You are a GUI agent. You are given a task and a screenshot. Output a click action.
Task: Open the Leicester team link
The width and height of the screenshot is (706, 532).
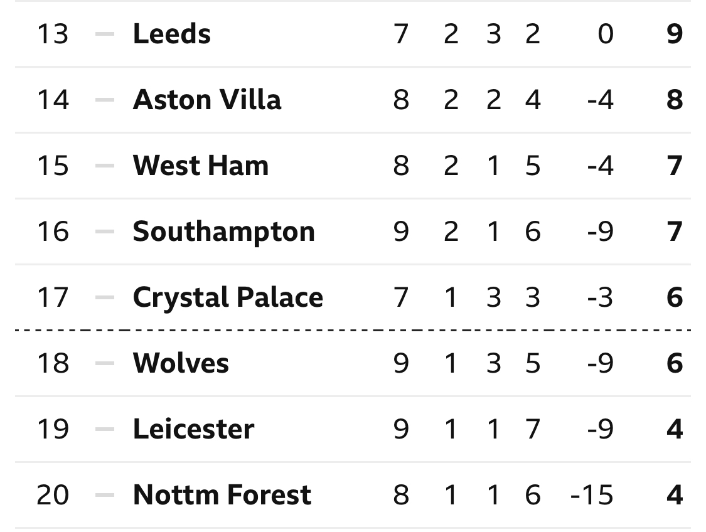(x=194, y=429)
